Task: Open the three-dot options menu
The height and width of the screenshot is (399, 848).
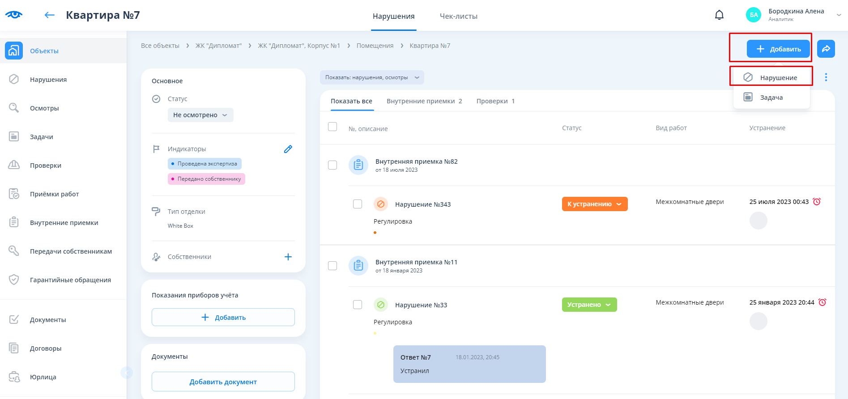Action: [x=826, y=77]
